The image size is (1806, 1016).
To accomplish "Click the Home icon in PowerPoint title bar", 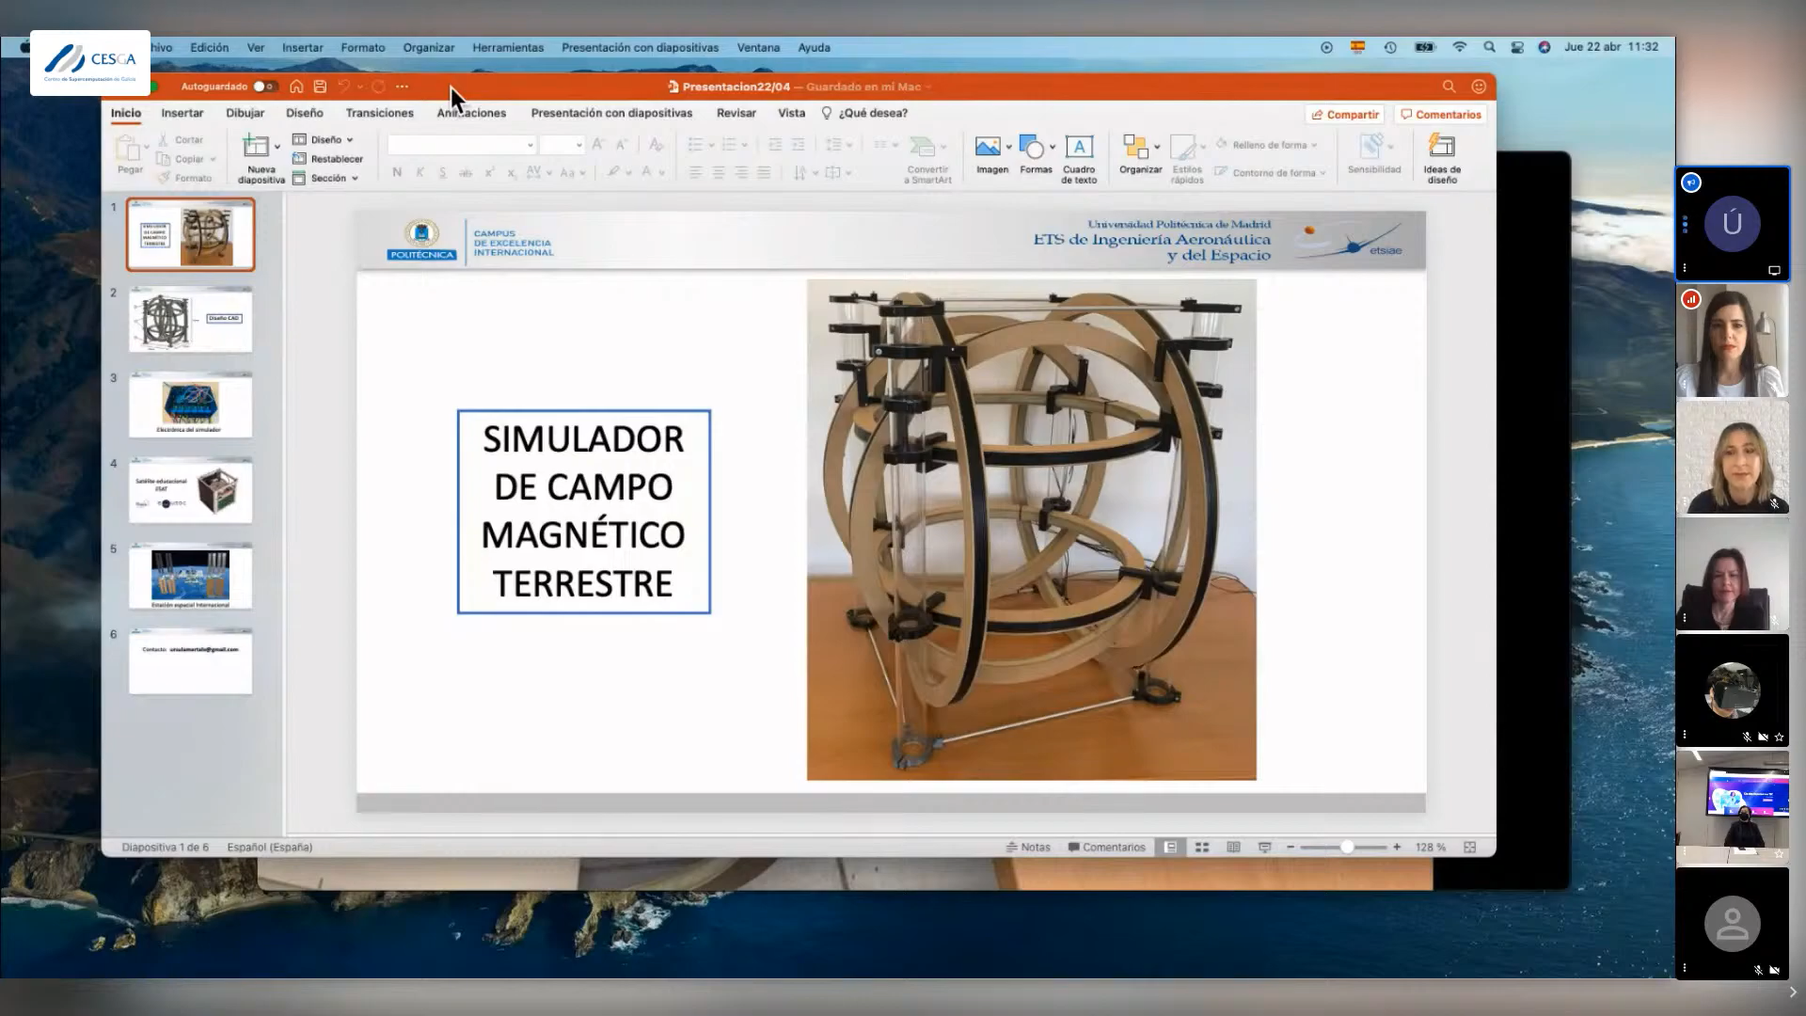I will [x=296, y=87].
